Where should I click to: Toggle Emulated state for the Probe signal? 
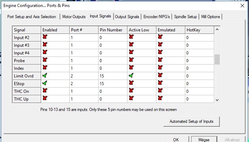click(x=160, y=60)
